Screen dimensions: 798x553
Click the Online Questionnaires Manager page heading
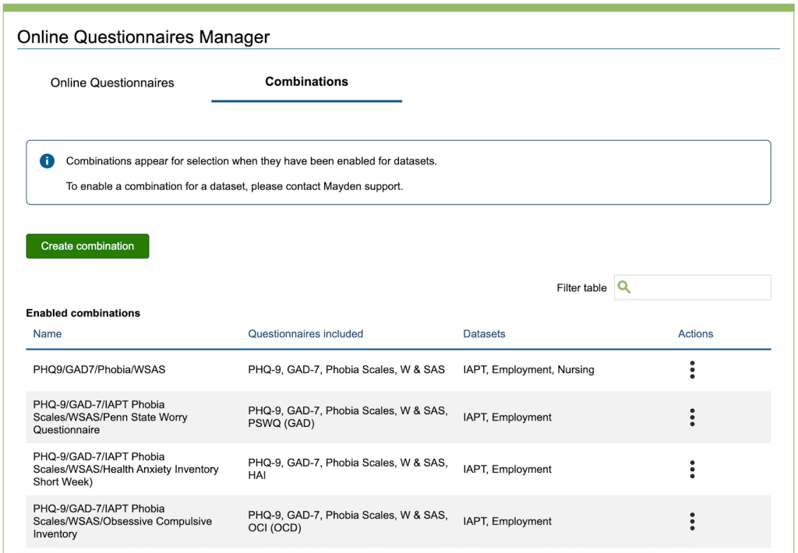pyautogui.click(x=143, y=37)
